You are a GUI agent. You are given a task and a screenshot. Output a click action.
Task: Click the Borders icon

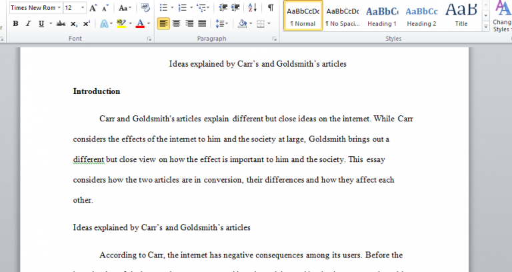(x=261, y=24)
